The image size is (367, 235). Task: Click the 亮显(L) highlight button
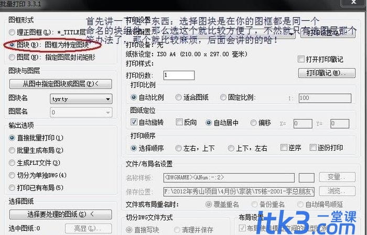88,228
